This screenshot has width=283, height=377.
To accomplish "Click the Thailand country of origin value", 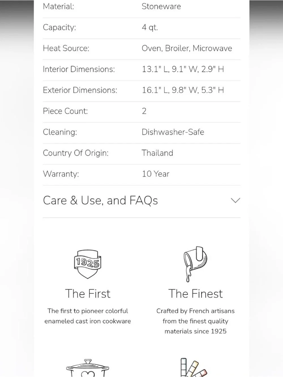I will [x=157, y=153].
